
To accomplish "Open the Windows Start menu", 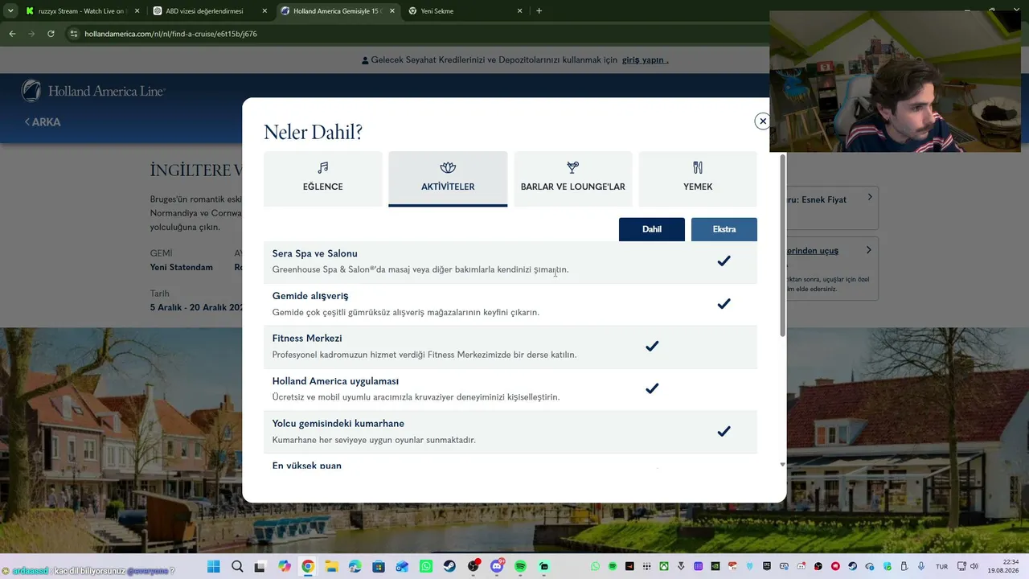I will [x=213, y=567].
